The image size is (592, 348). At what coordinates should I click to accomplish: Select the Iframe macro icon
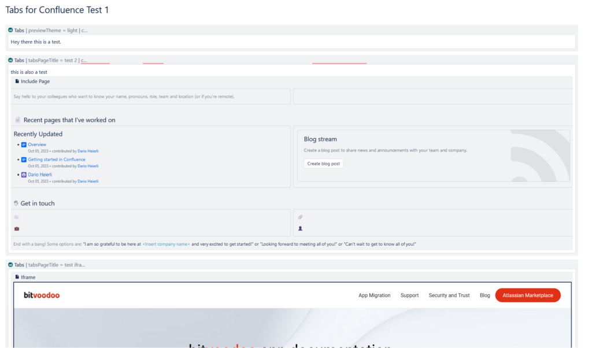pos(17,277)
